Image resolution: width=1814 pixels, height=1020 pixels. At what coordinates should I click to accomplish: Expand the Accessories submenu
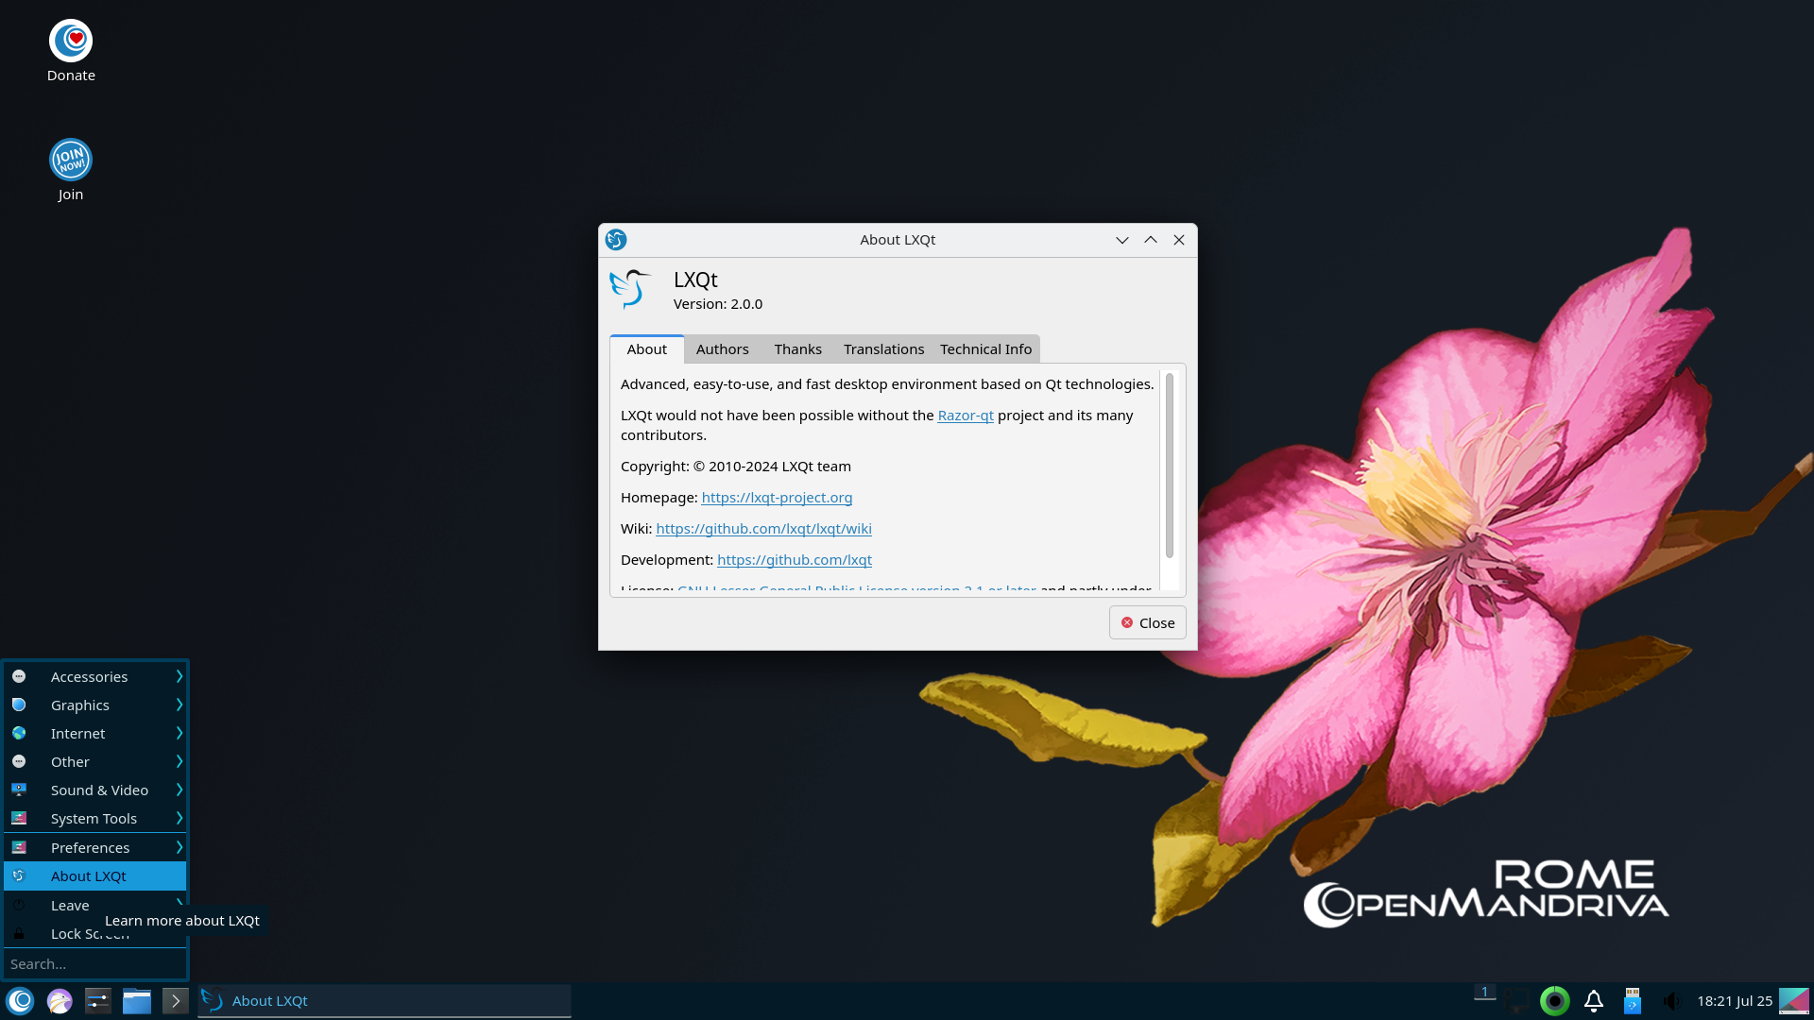coord(94,677)
